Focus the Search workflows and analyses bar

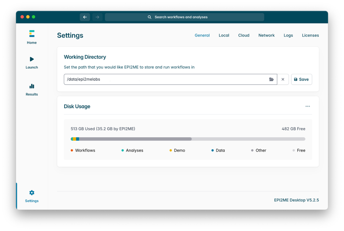coord(185,17)
